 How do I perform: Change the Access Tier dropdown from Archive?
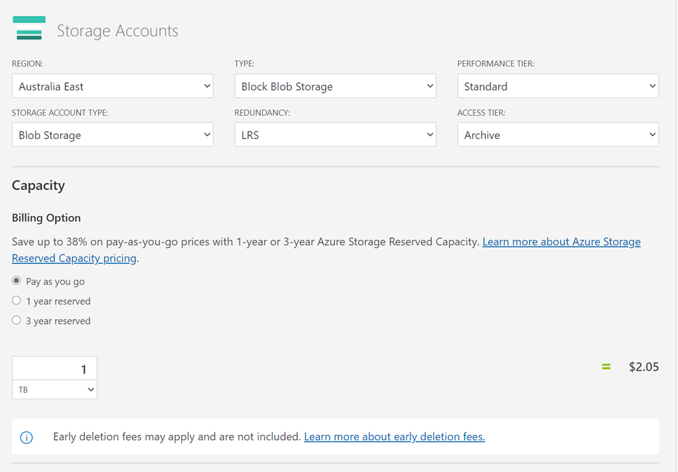point(557,135)
